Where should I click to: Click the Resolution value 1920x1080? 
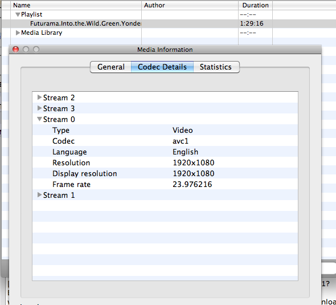[194, 162]
